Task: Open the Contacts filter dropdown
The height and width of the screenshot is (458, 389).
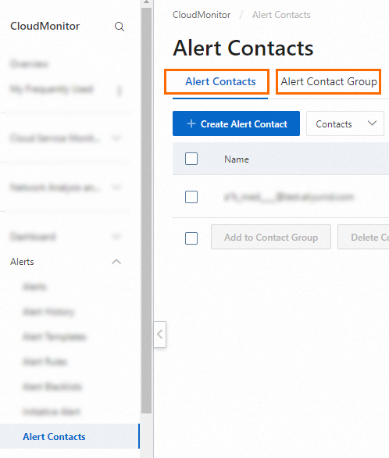Action: tap(345, 123)
